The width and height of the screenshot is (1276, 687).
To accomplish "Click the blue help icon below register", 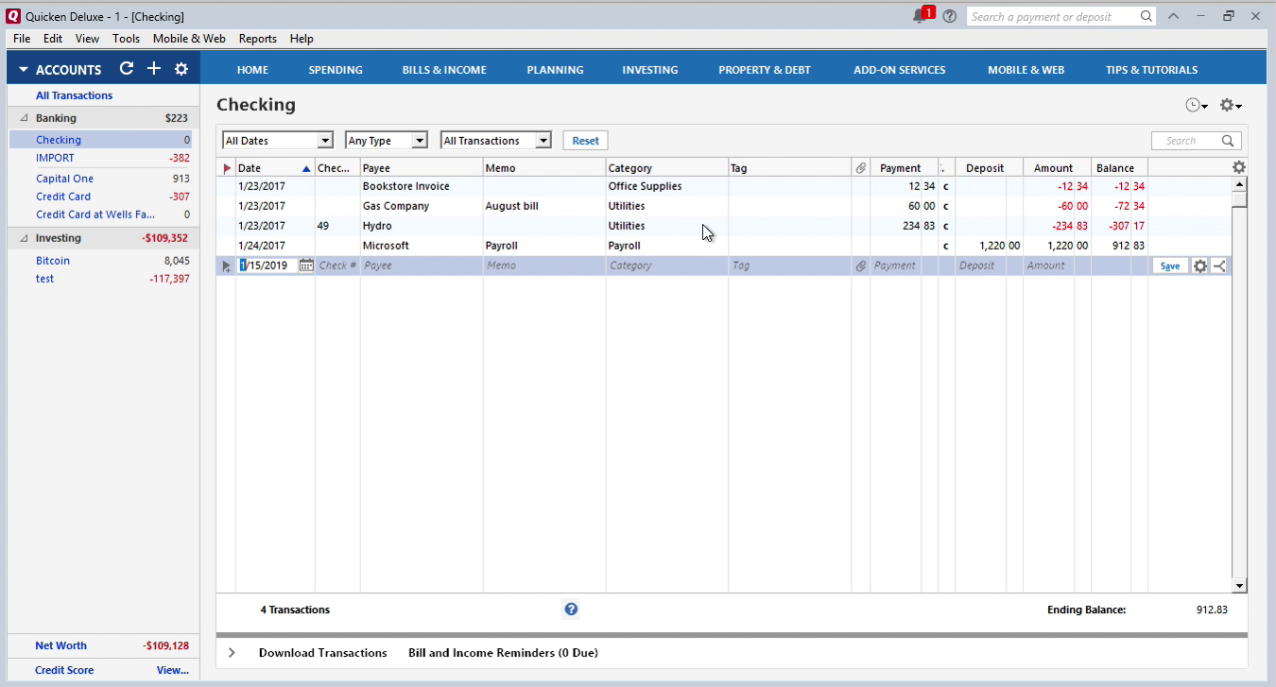I will coord(571,610).
